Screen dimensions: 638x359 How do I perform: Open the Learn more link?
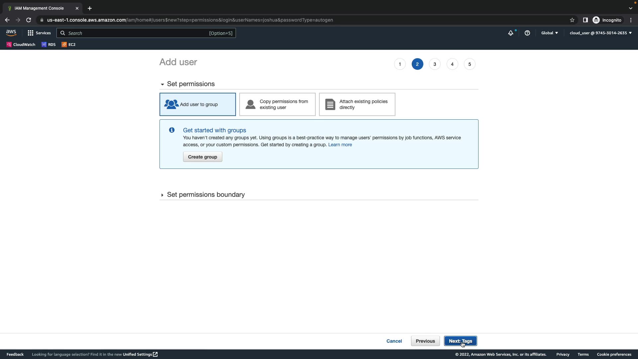coord(340,145)
